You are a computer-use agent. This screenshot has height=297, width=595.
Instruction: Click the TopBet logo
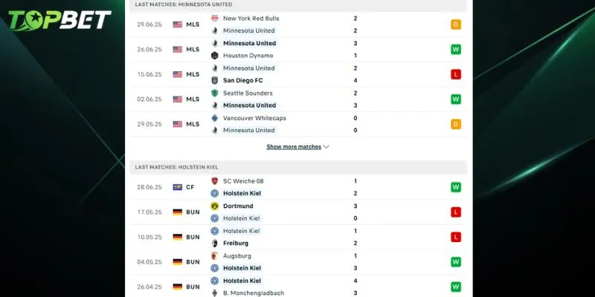point(59,20)
